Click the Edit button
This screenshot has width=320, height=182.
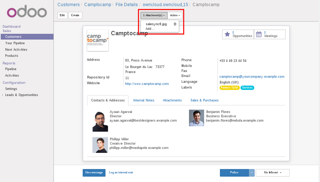point(62,15)
